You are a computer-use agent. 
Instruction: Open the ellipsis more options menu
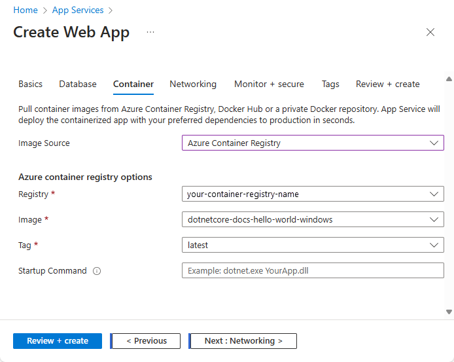(150, 32)
